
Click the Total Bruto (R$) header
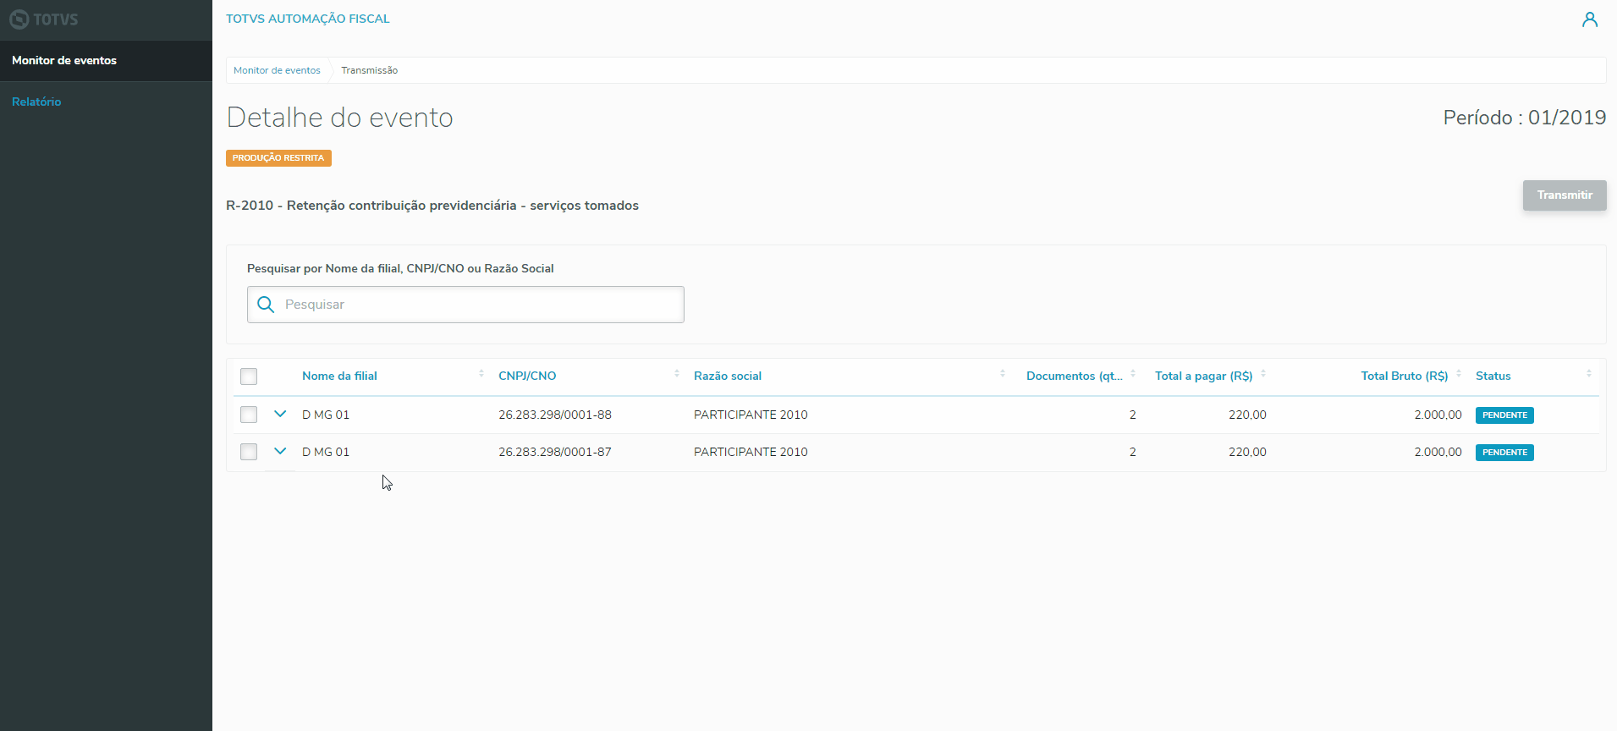point(1405,376)
